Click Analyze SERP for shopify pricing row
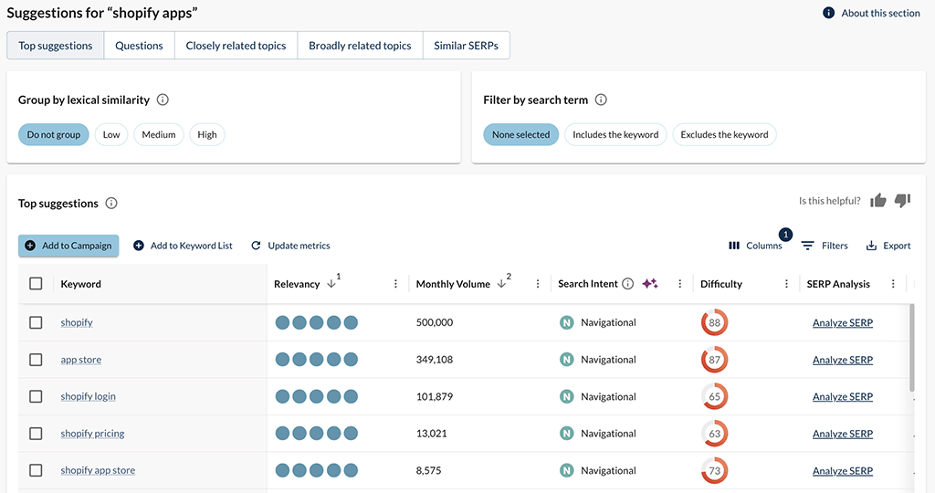935x493 pixels. [x=843, y=434]
